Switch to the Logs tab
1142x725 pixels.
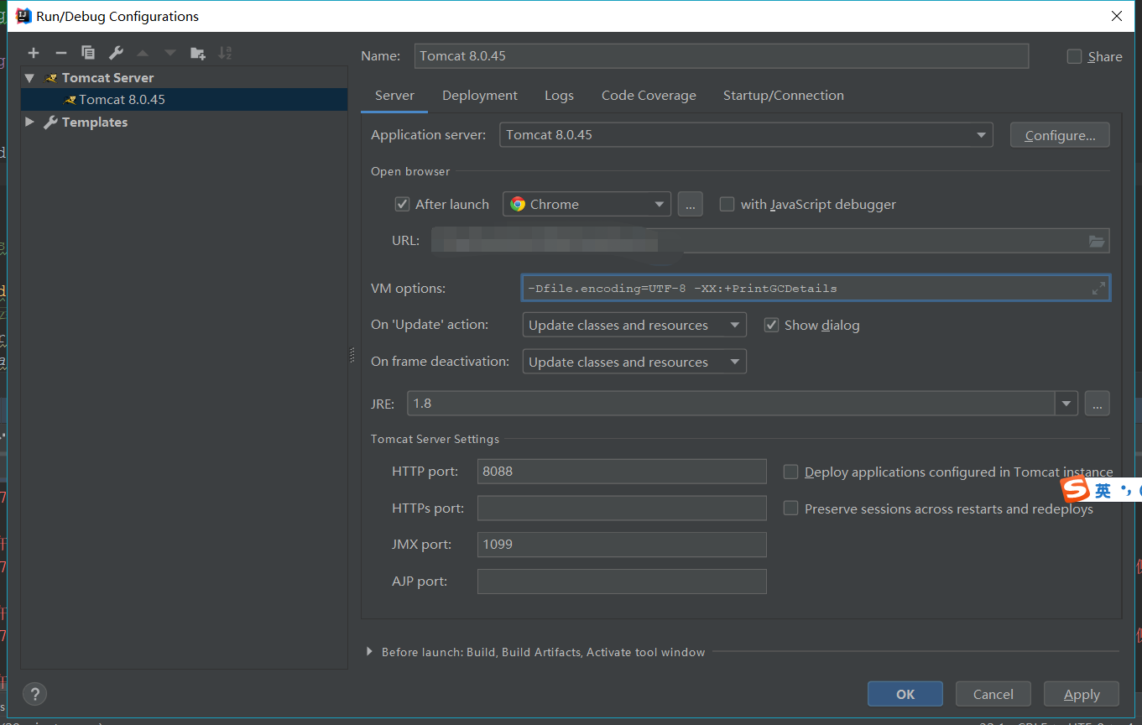tap(559, 96)
